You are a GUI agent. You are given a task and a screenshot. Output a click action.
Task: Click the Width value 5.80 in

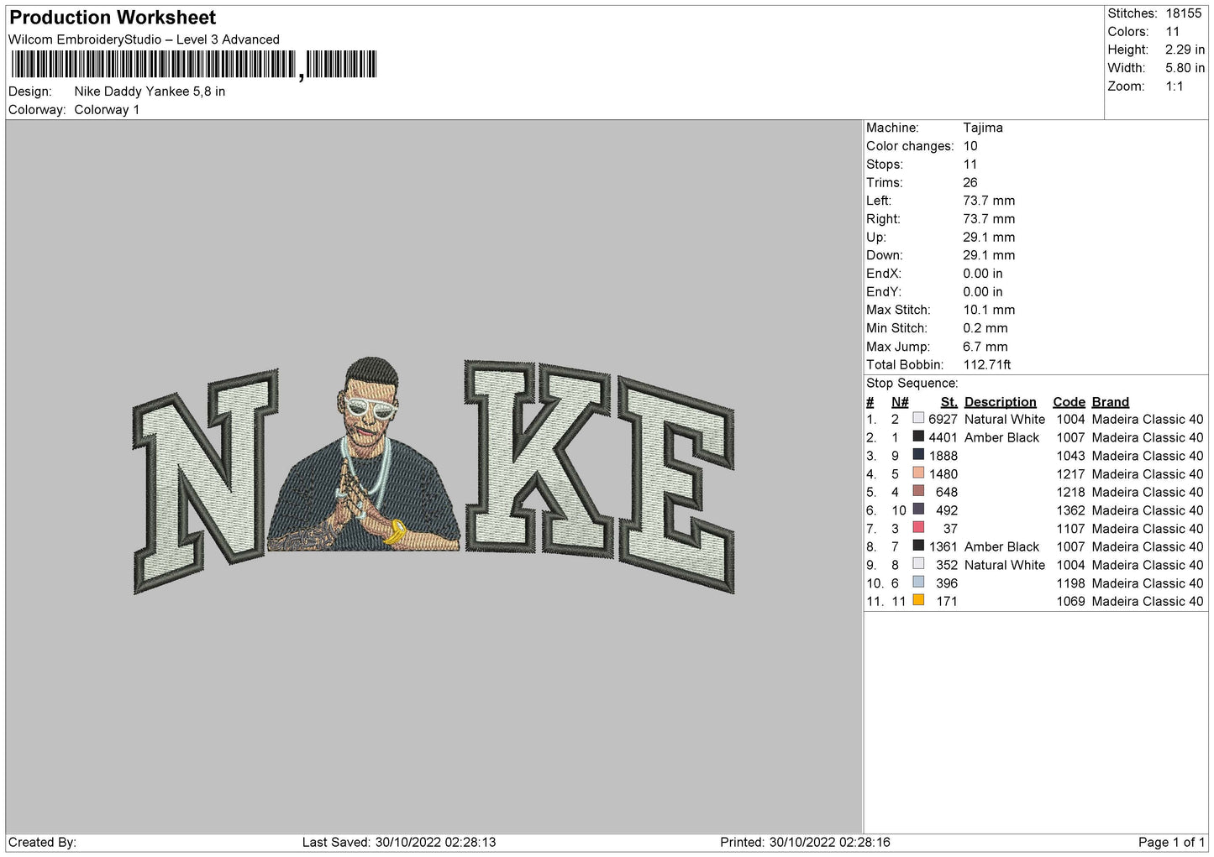(x=1185, y=68)
